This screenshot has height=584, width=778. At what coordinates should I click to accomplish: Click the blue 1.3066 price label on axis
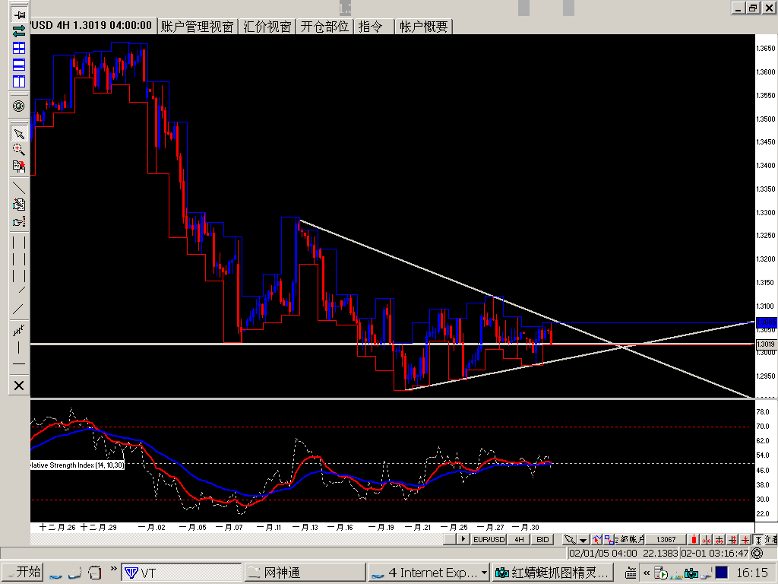(x=766, y=322)
